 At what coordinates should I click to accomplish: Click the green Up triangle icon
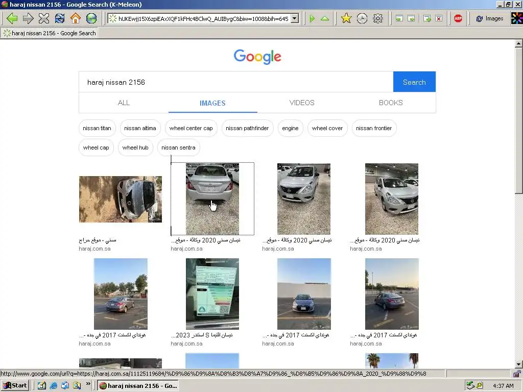pos(325,19)
